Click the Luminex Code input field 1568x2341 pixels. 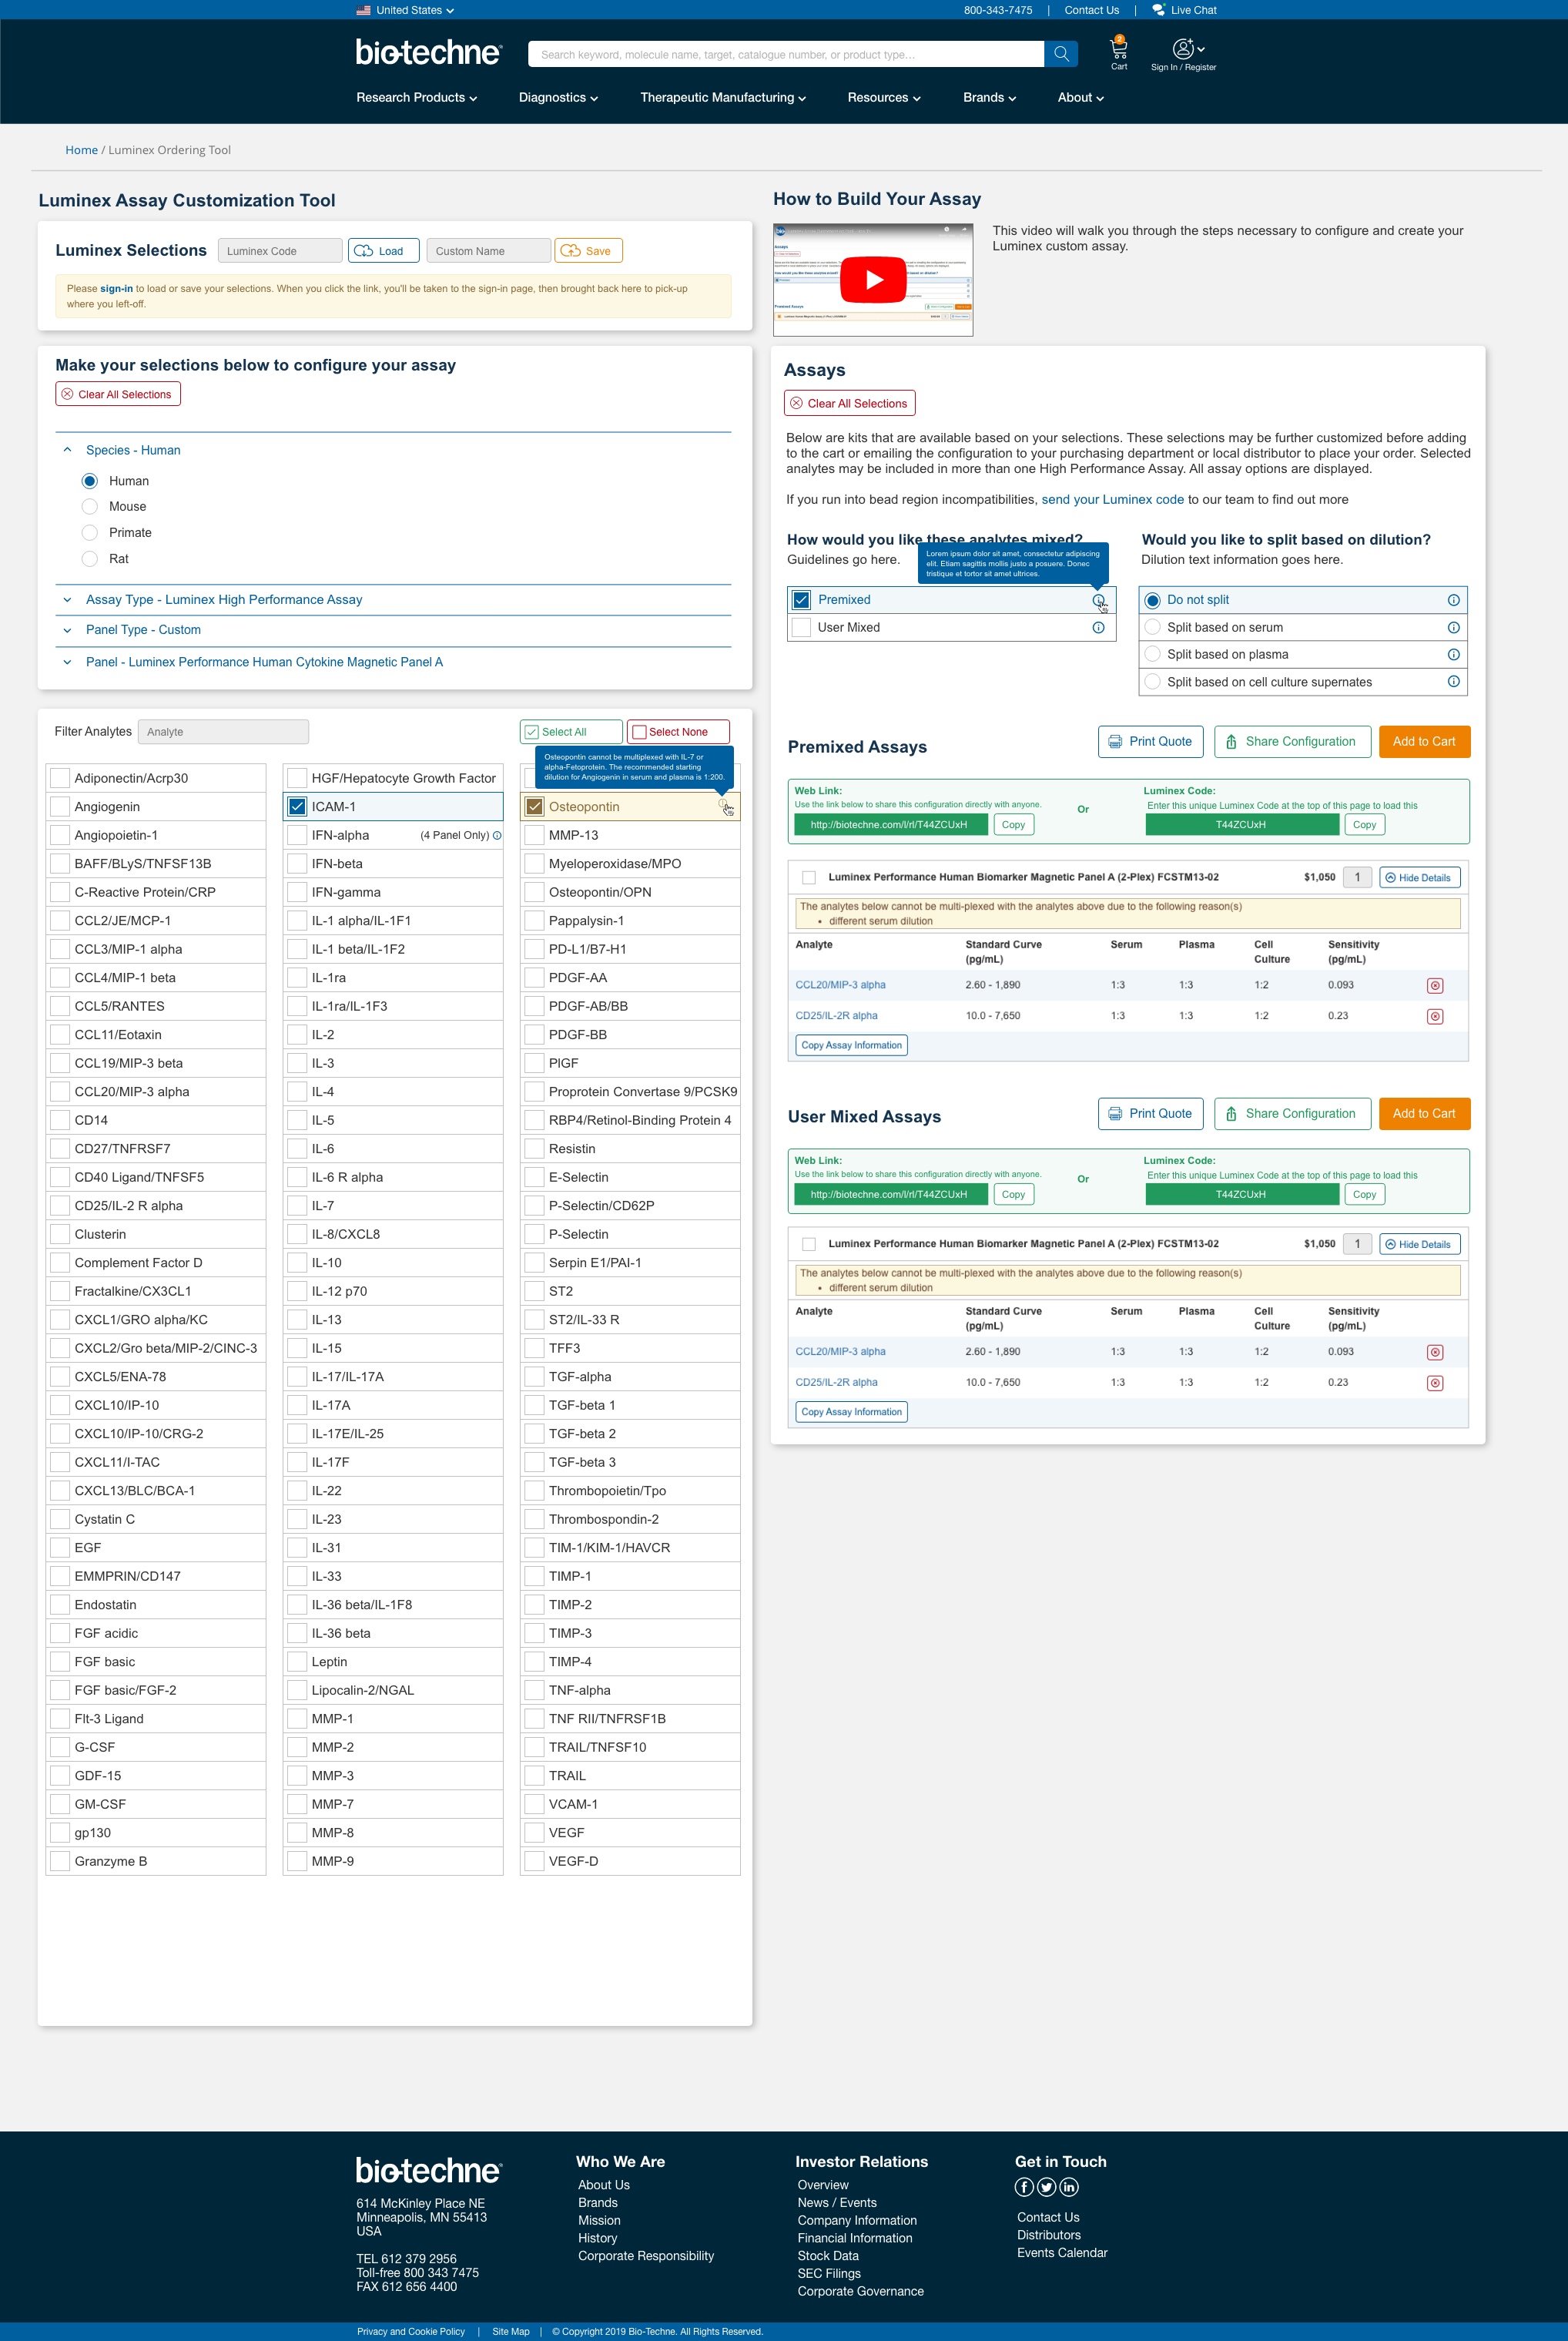tap(280, 251)
